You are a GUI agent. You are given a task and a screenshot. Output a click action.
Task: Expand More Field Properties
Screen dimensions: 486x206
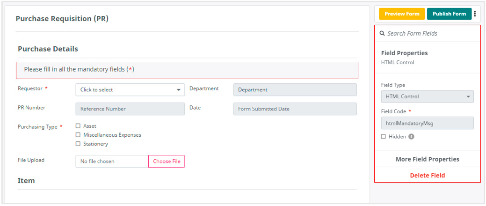(x=428, y=160)
